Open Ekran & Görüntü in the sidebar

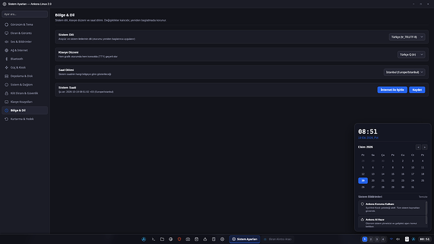(25, 33)
